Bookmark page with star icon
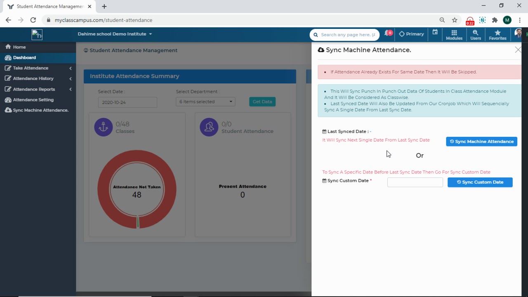The width and height of the screenshot is (528, 297). (x=455, y=20)
